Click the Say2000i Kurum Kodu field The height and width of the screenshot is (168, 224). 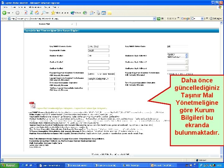pyautogui.click(x=98, y=46)
